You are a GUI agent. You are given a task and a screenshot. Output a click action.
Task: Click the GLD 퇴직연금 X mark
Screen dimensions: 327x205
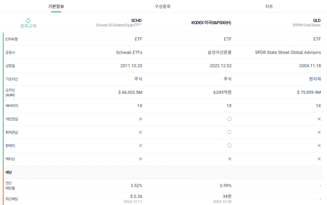[x=319, y=132]
